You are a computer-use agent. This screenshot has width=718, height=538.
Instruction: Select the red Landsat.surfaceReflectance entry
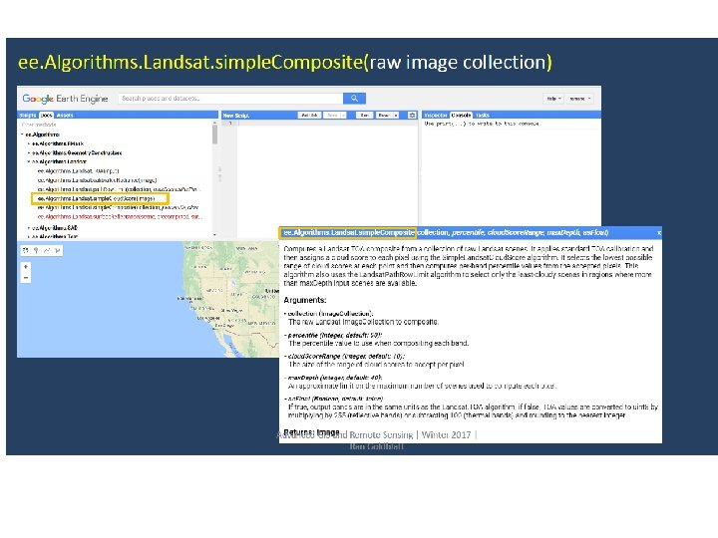click(x=120, y=217)
